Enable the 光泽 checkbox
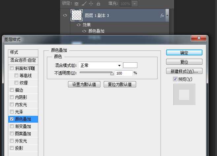Viewport: 217px width, 156px height. click(x=12, y=111)
